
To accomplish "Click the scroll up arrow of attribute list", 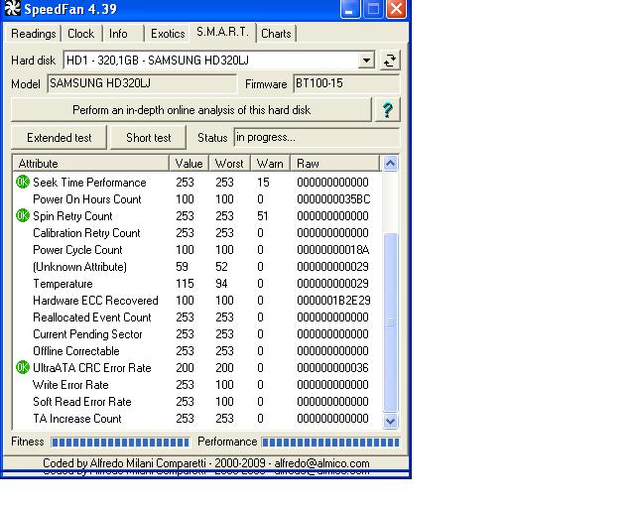I will 390,164.
